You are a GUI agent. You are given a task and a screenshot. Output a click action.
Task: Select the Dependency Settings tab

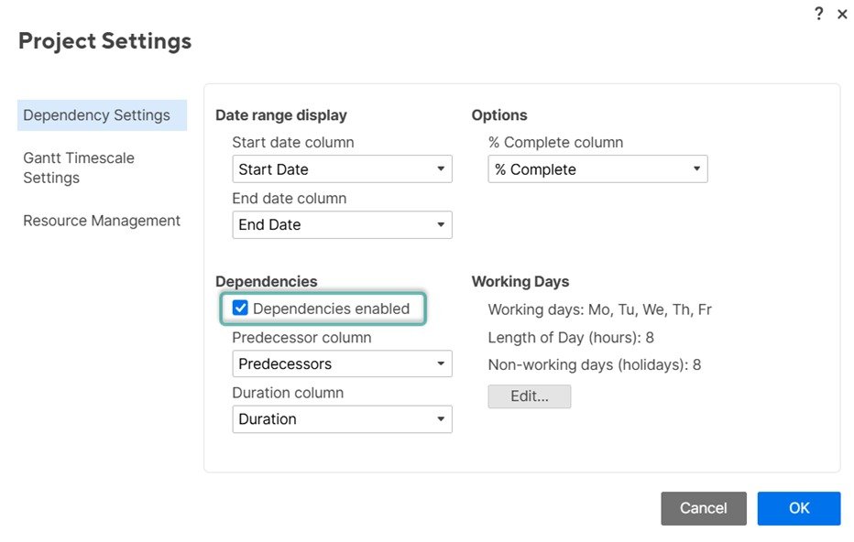point(102,115)
